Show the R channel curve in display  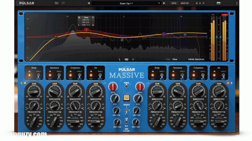click(133, 60)
